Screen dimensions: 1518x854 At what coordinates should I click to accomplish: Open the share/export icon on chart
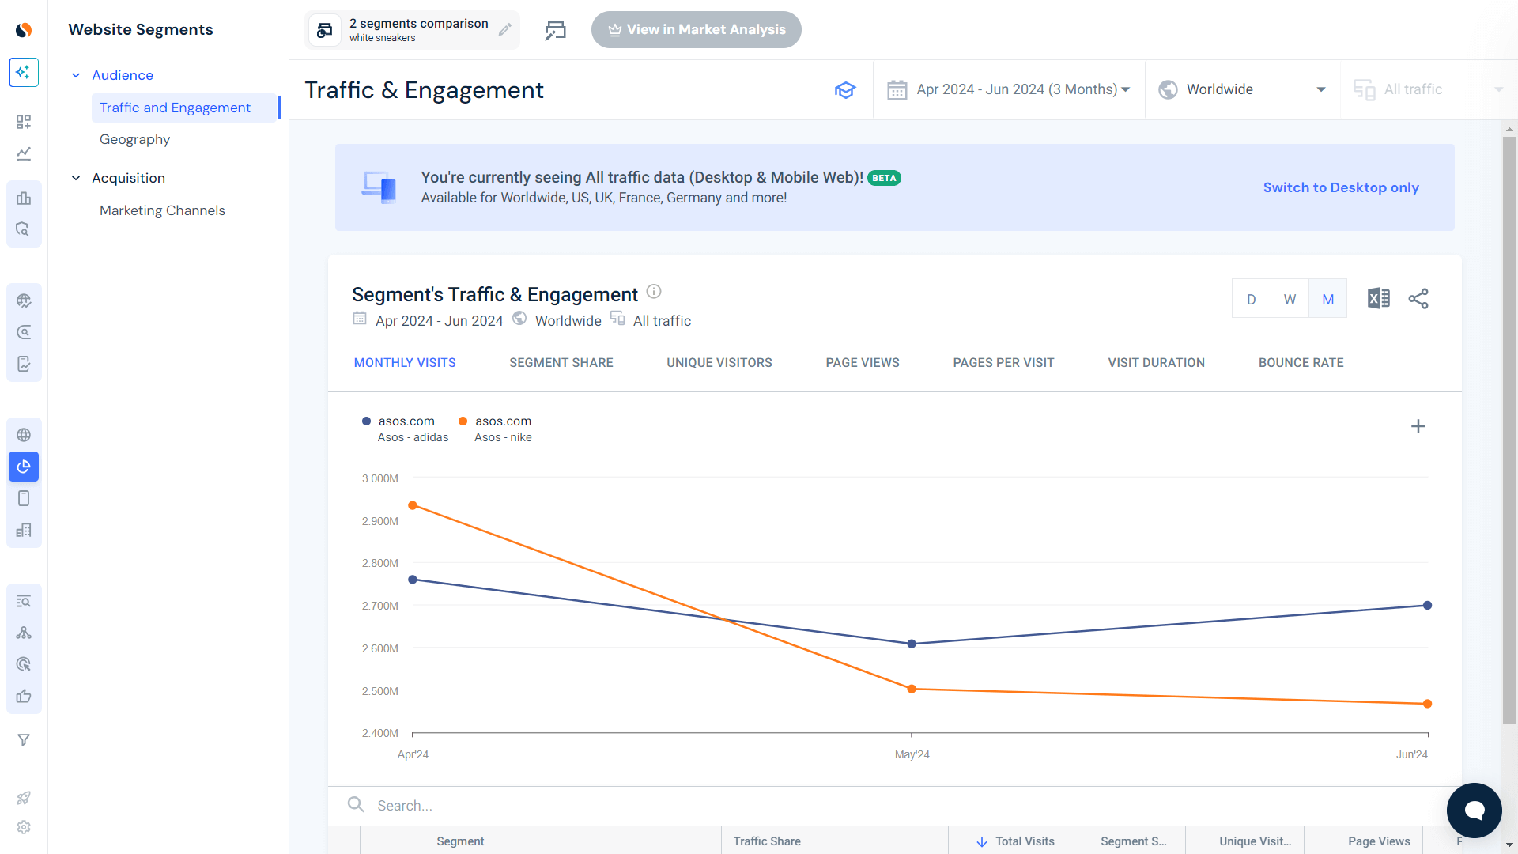[1418, 299]
